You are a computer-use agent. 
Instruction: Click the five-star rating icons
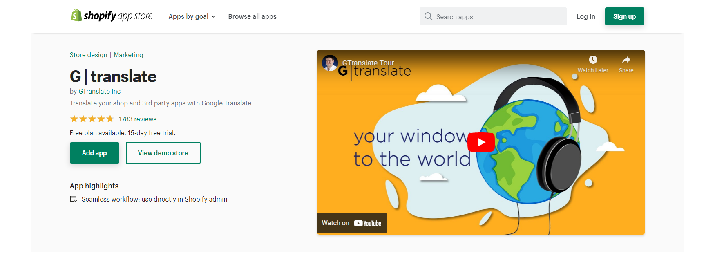(92, 119)
